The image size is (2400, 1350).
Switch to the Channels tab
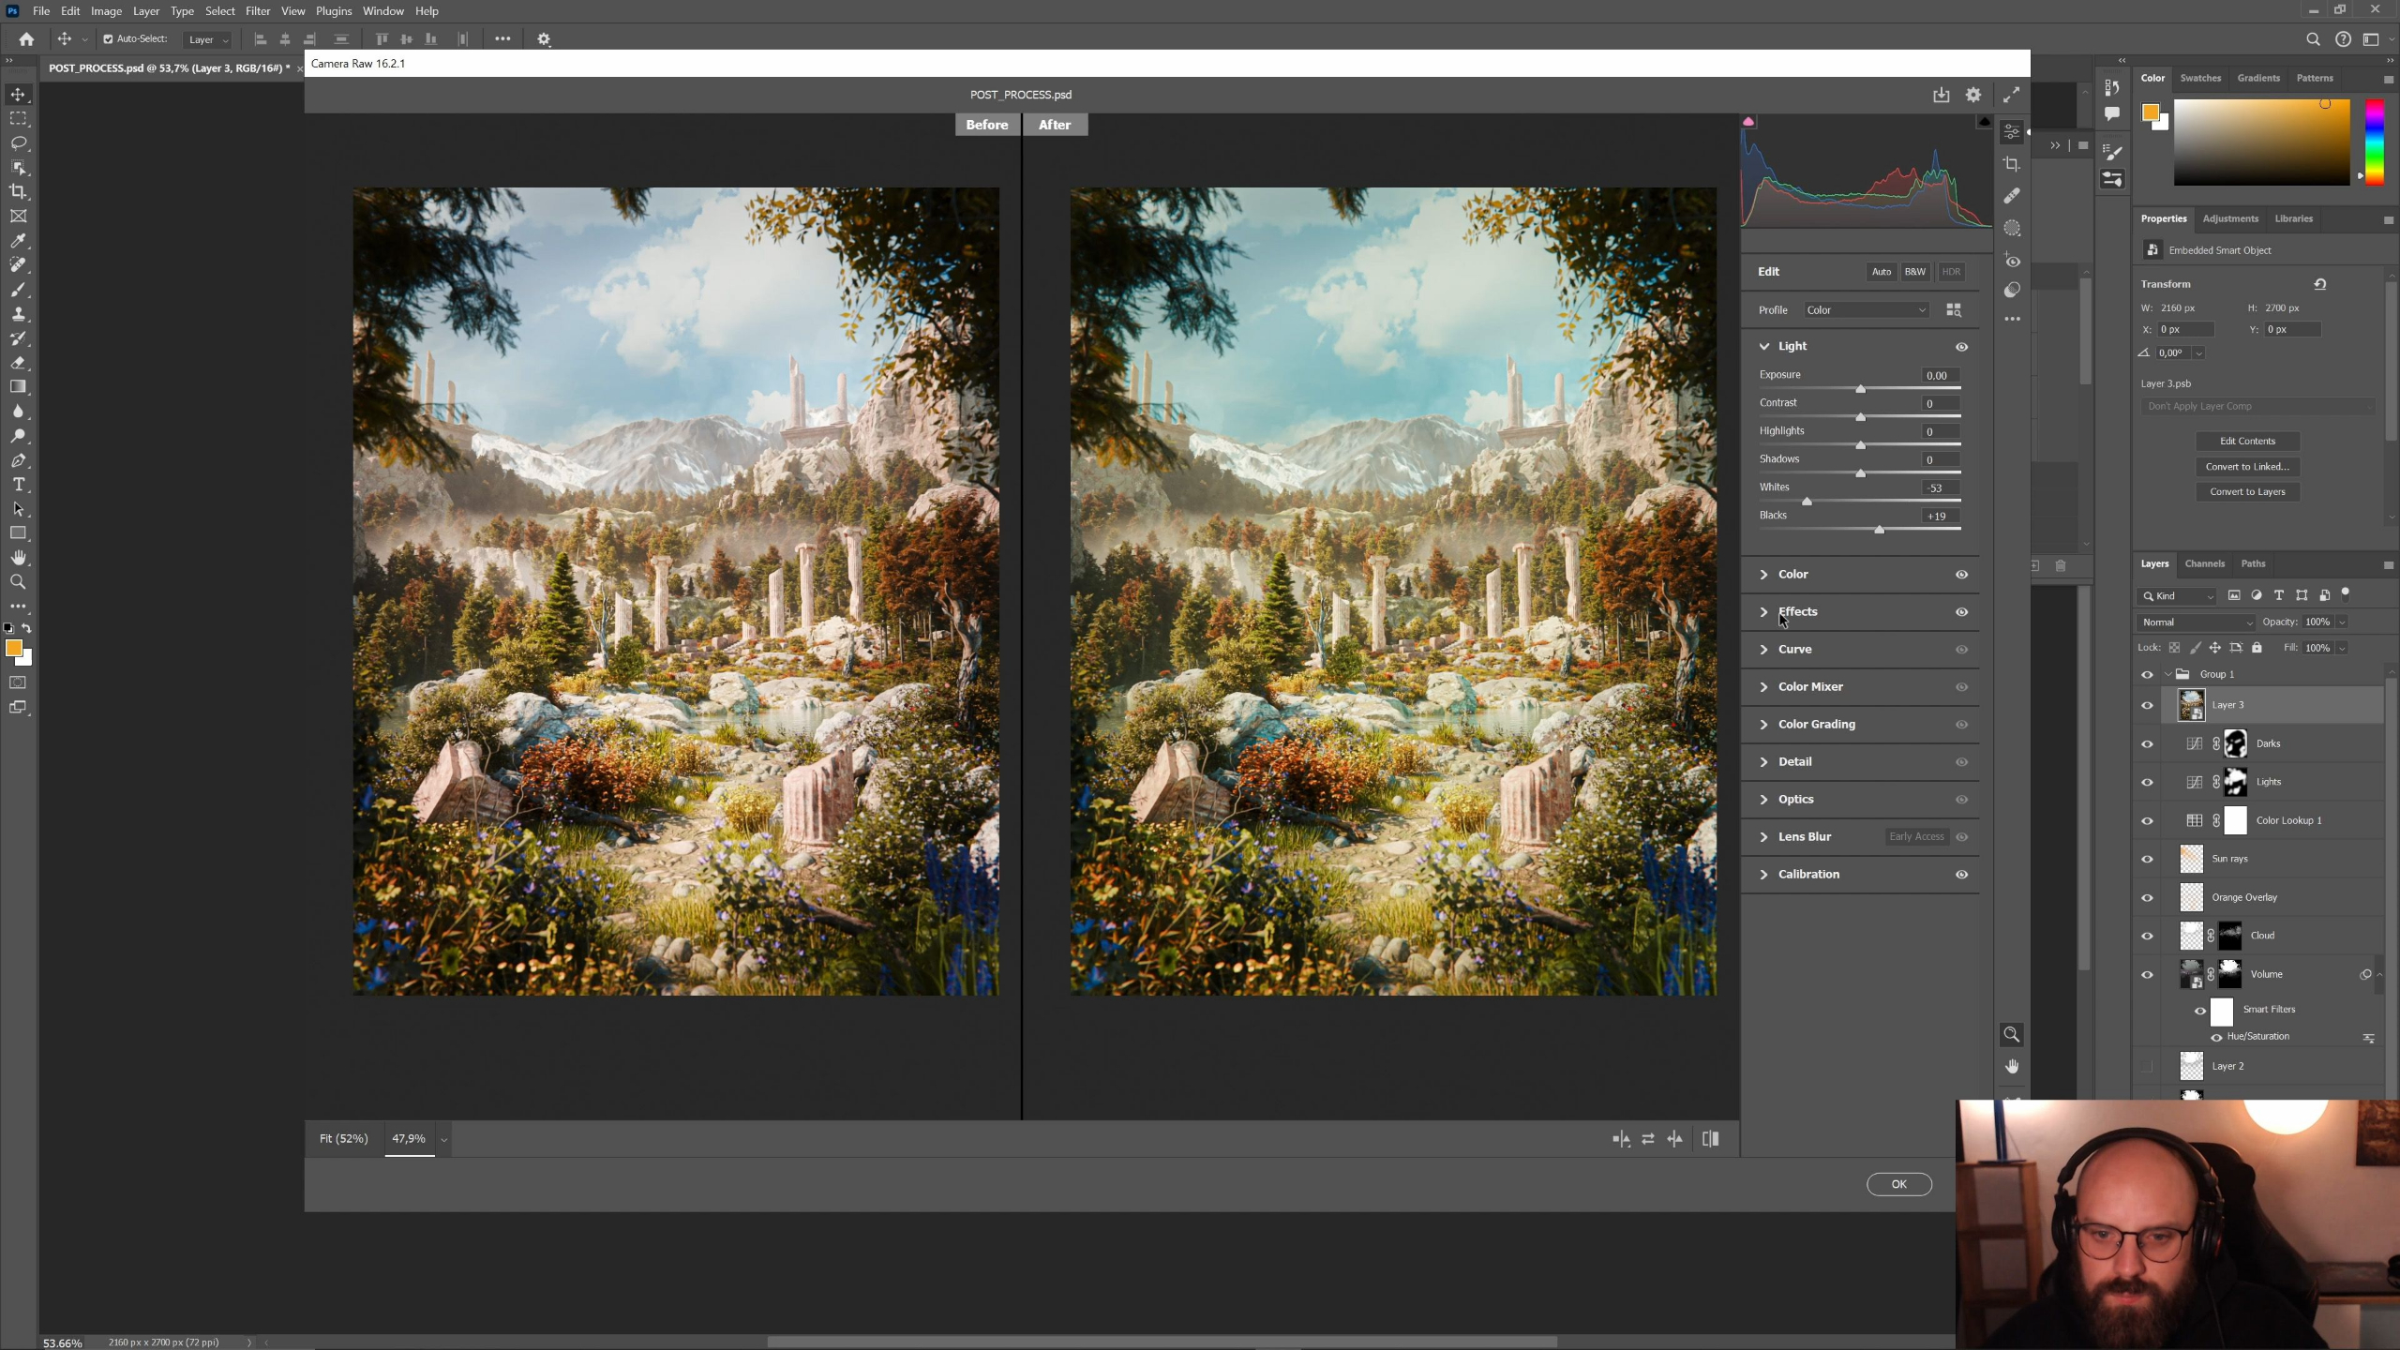point(2203,563)
